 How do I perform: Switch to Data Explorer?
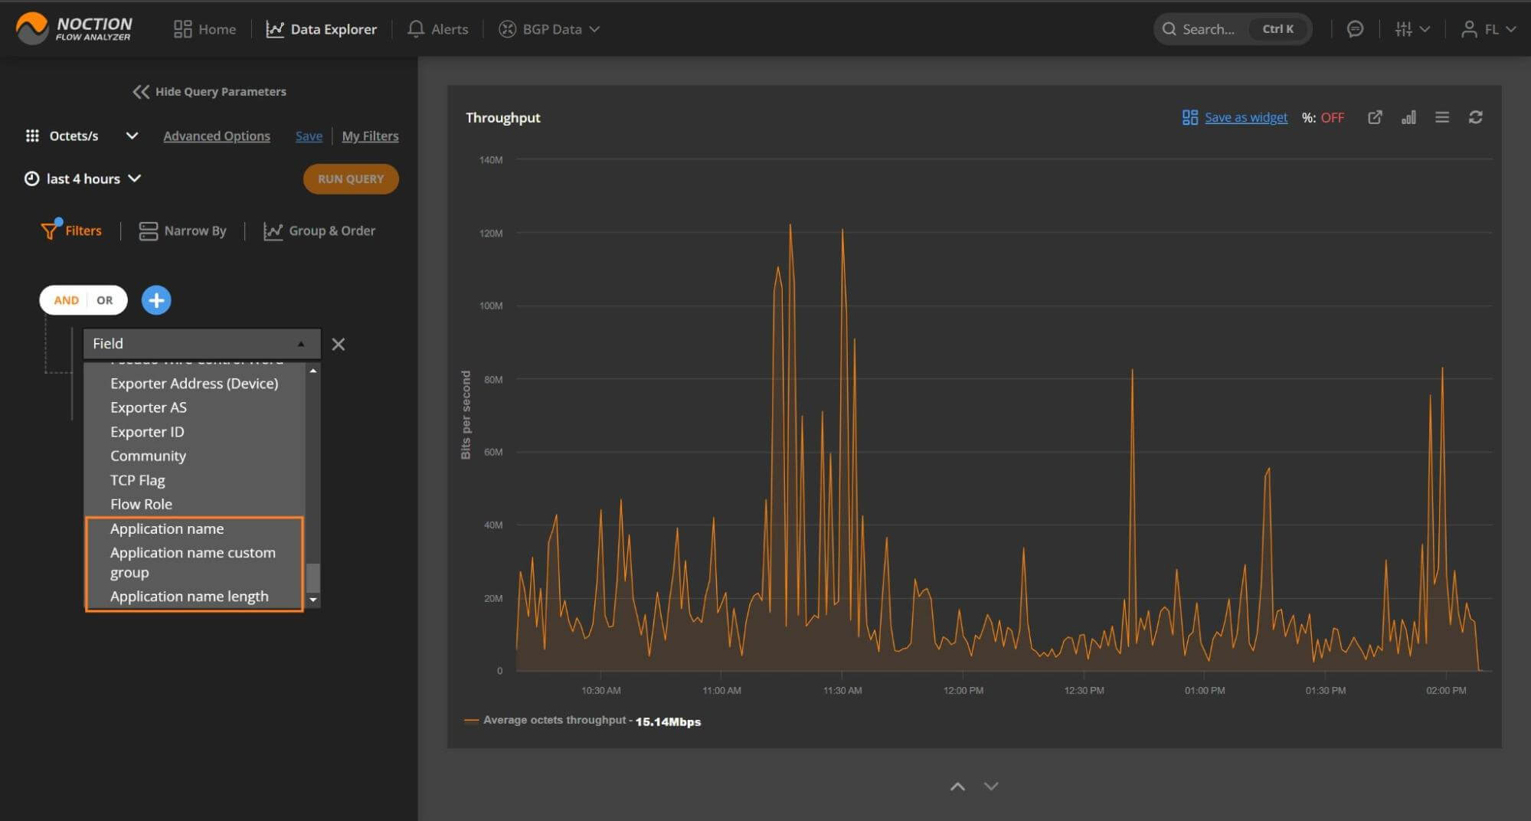click(322, 29)
